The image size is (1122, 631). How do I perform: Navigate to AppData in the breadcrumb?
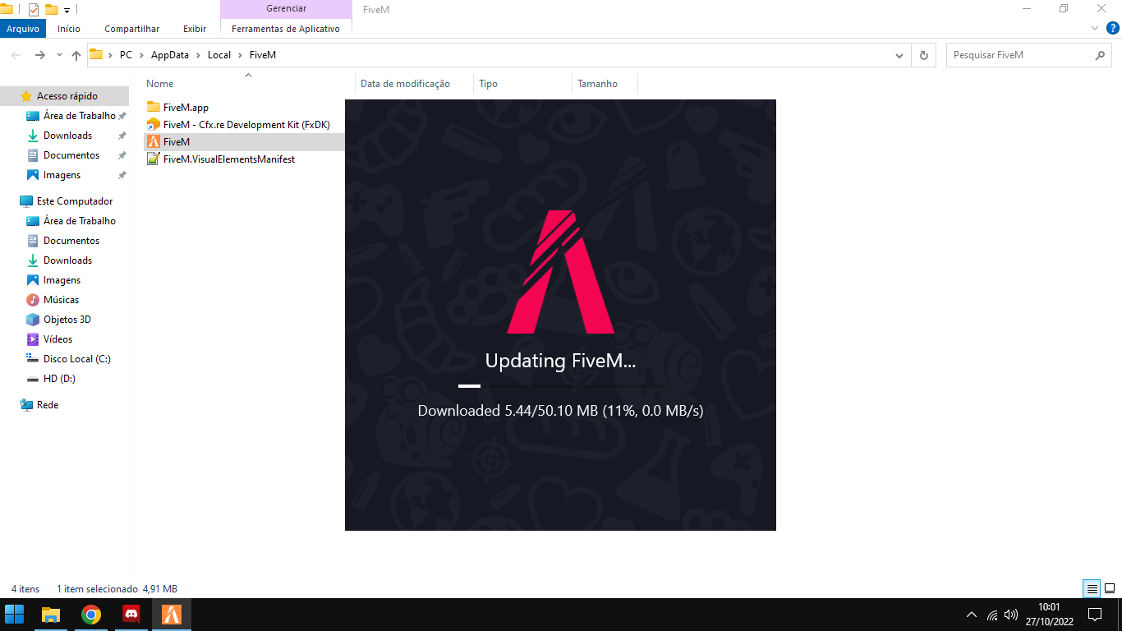coord(169,55)
